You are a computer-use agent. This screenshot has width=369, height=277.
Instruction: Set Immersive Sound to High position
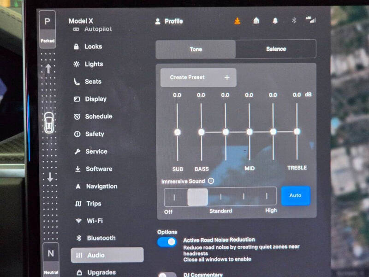[267, 196]
